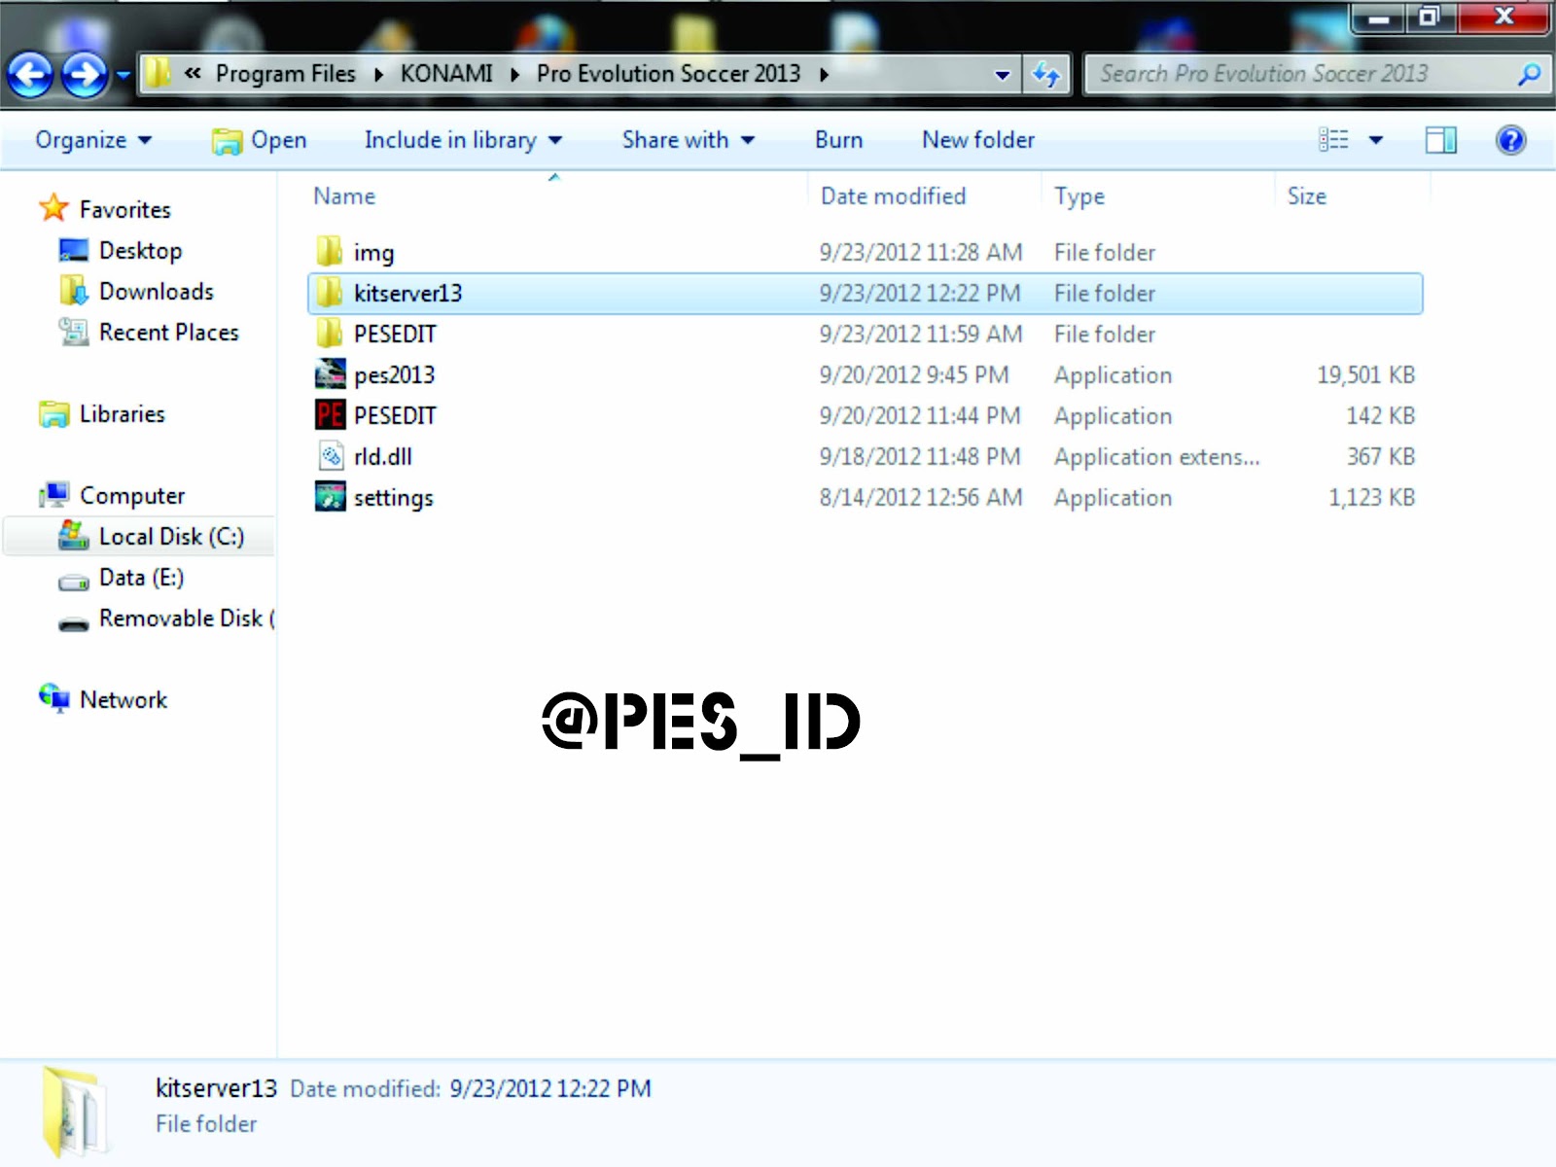Click the kitserver13 folder thumbnail in details pane
The height and width of the screenshot is (1167, 1556).
[x=74, y=1112]
